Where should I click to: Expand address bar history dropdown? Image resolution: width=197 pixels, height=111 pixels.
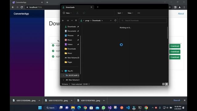point(111,21)
